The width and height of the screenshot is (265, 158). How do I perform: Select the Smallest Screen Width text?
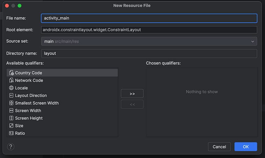click(x=37, y=103)
